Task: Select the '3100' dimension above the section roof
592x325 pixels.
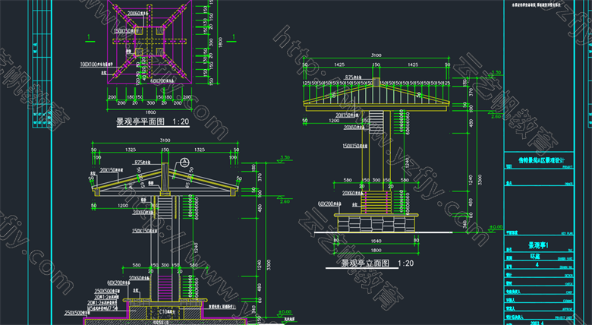Action: [165, 140]
